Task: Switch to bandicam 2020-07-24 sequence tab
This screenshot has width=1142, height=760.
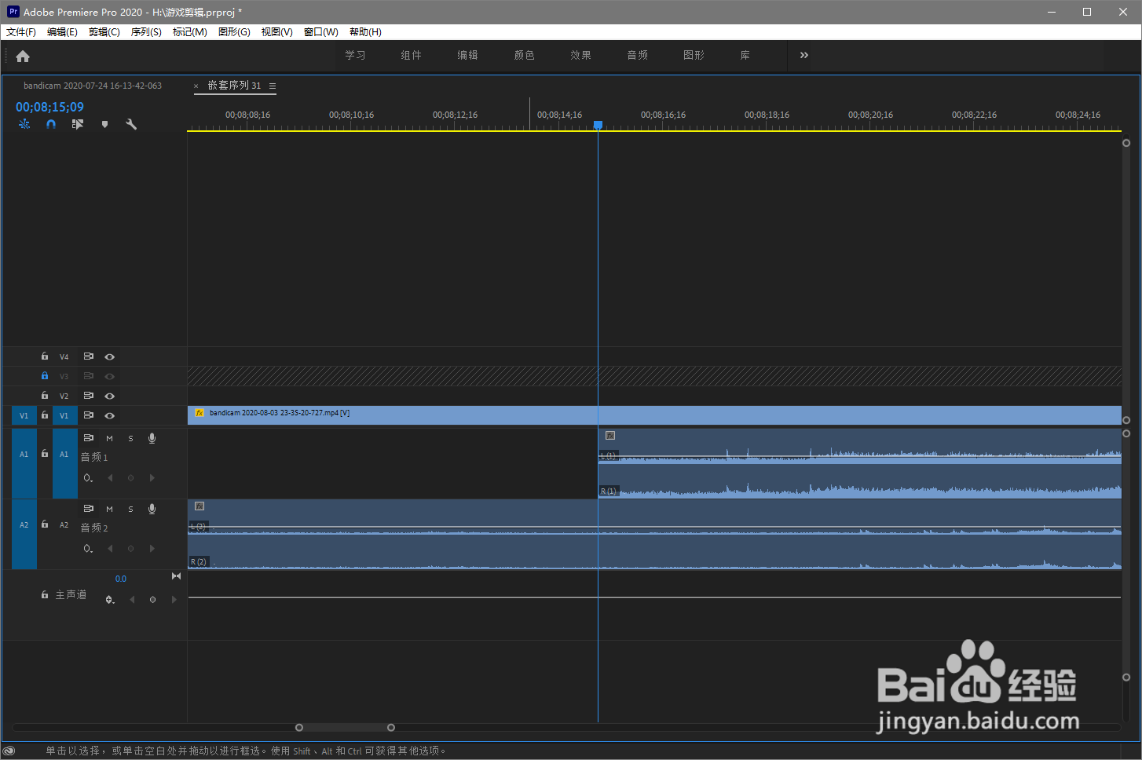Action: (x=93, y=86)
